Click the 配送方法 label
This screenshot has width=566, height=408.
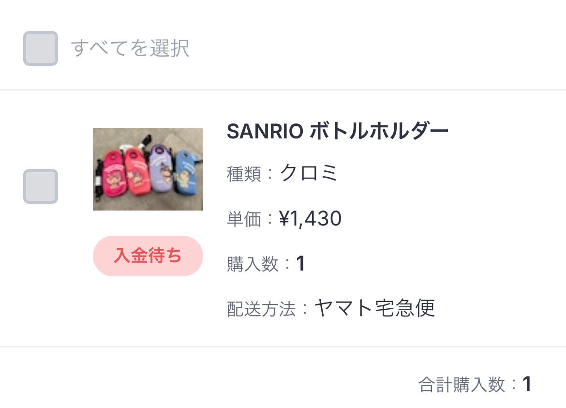point(261,309)
